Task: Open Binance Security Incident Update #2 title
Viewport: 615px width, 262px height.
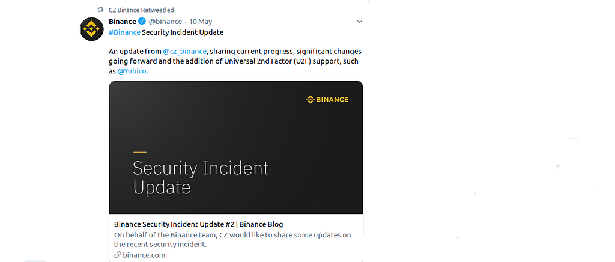Action: [198, 224]
